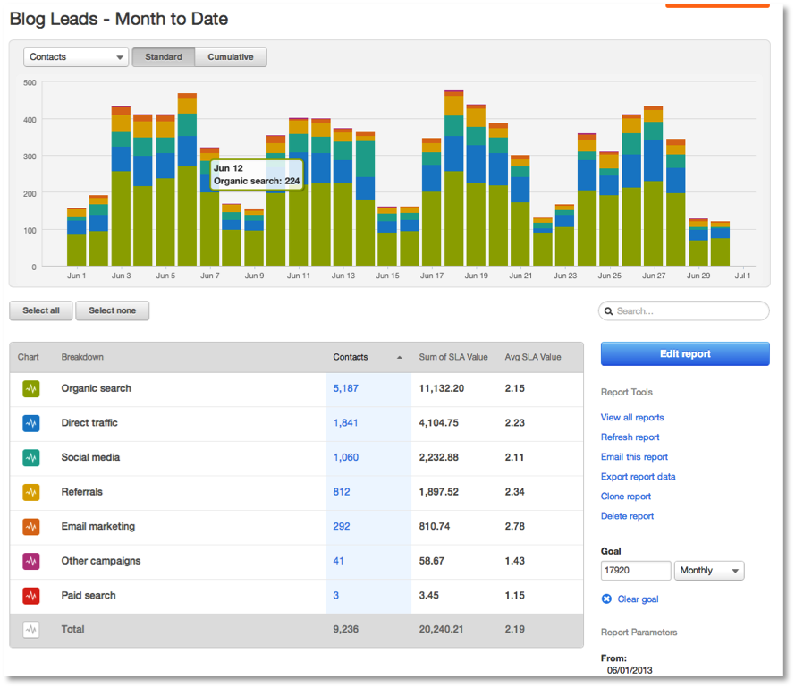Click the magnifier icon in the search box
This screenshot has width=795, height=688.
(x=609, y=310)
